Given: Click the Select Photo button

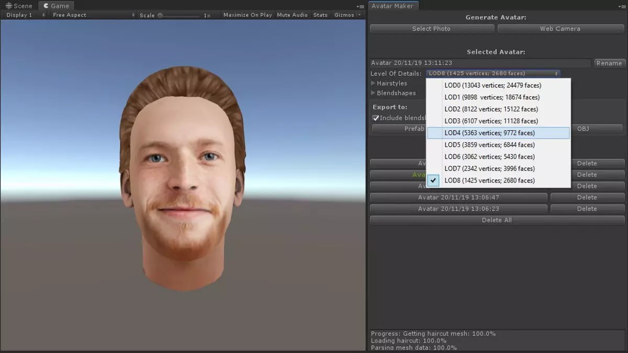Looking at the screenshot, I should [432, 29].
